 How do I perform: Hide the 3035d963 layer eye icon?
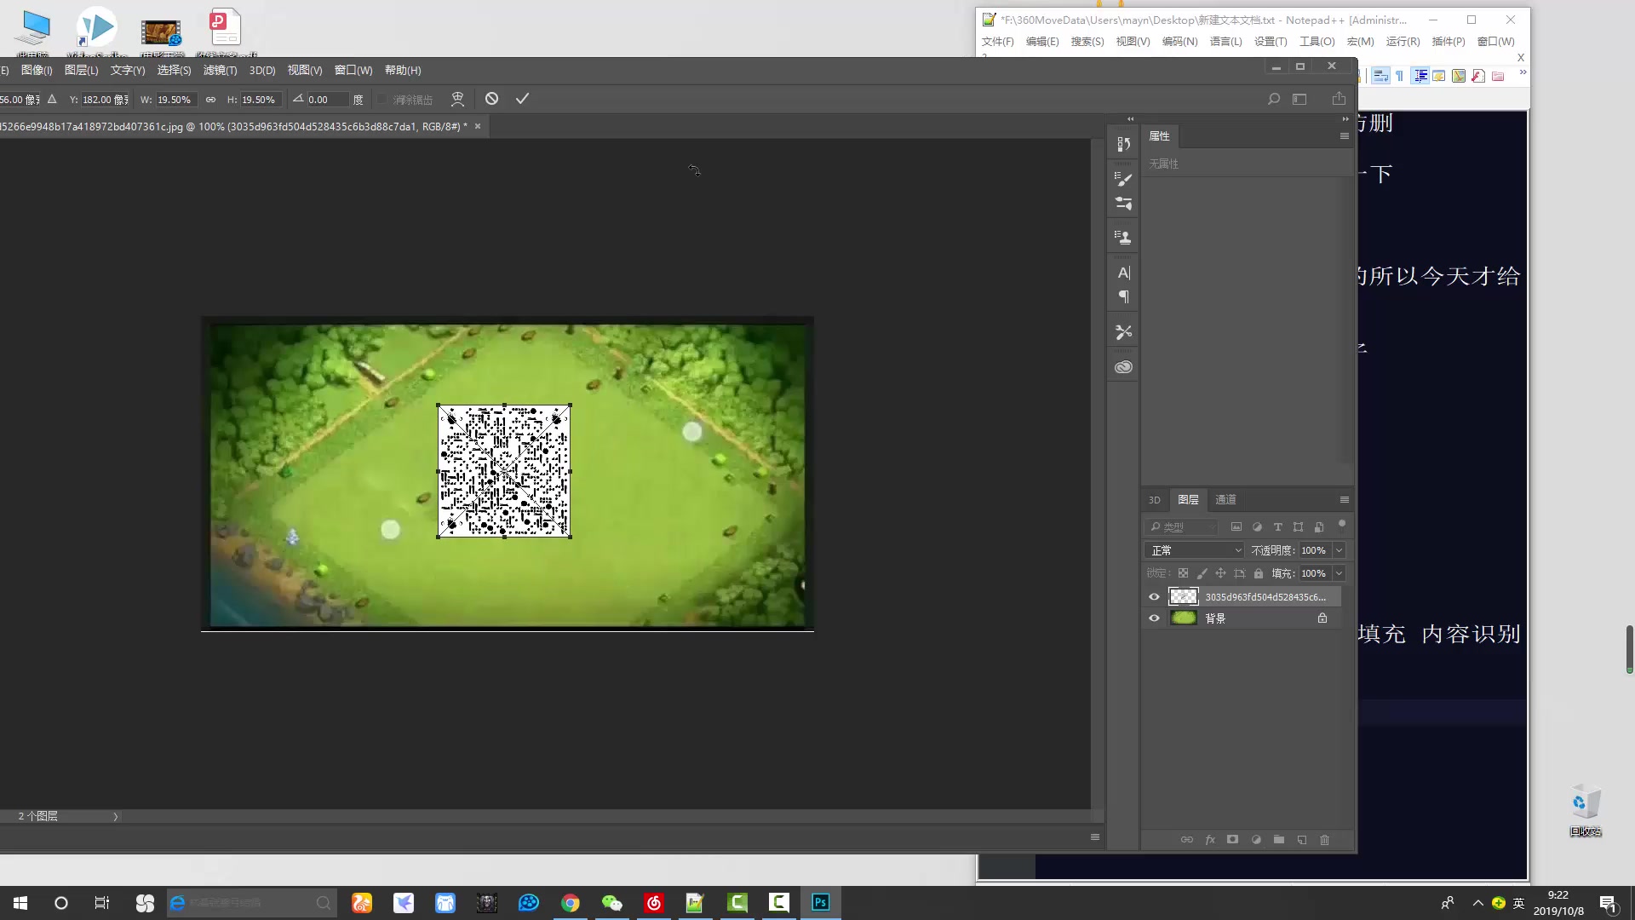click(x=1154, y=597)
